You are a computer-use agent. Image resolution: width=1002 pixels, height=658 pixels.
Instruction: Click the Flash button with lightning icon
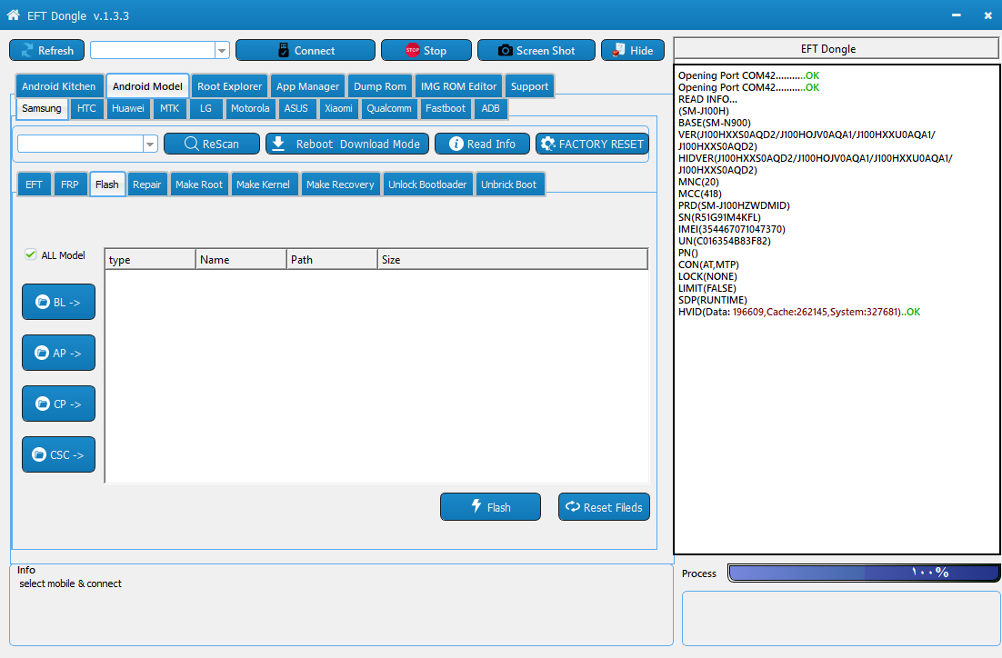tap(490, 506)
